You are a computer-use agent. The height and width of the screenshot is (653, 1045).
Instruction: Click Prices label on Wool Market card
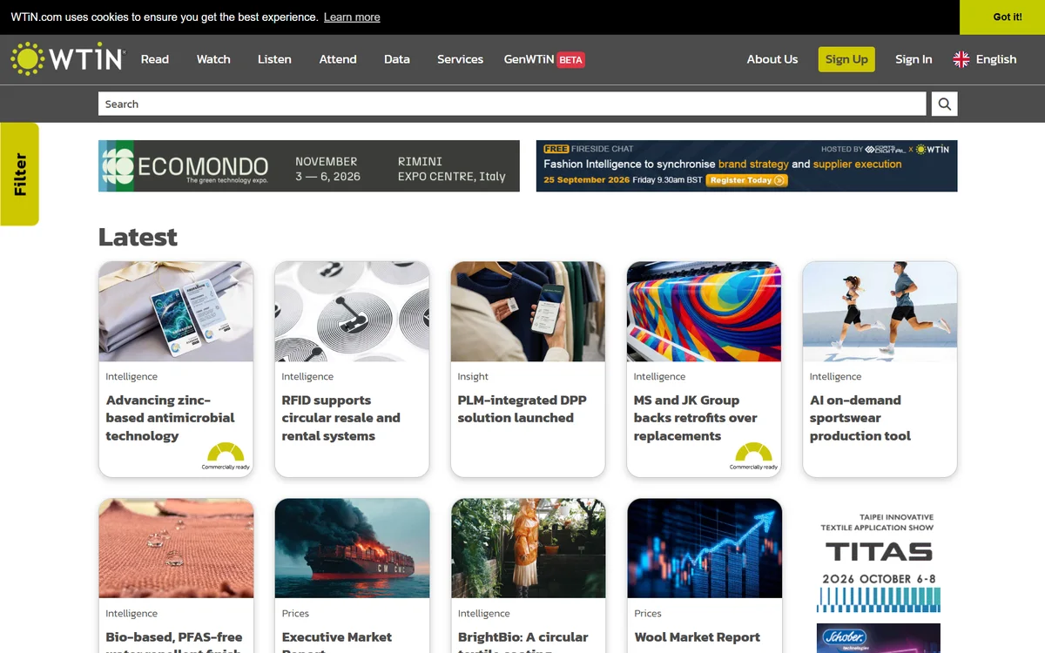648,614
